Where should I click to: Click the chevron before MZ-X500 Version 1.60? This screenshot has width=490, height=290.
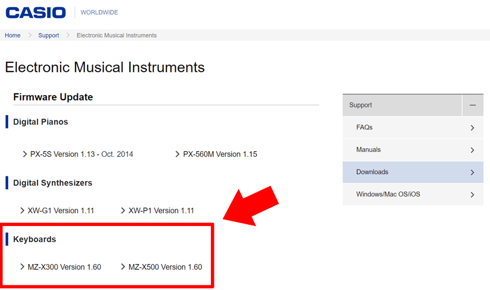(123, 267)
